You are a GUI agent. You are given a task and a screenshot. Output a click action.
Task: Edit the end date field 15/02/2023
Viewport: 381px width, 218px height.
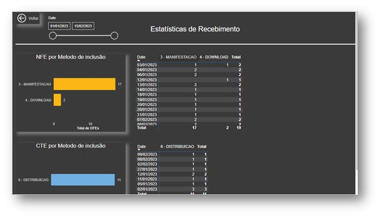tap(83, 26)
